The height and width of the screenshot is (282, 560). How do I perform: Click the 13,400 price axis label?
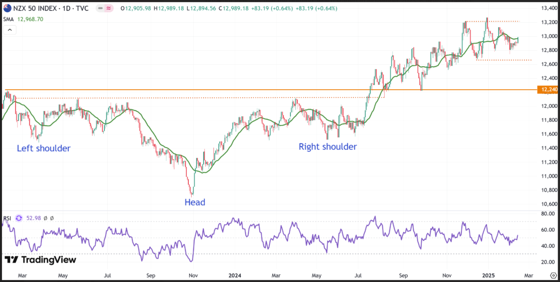[x=548, y=8]
